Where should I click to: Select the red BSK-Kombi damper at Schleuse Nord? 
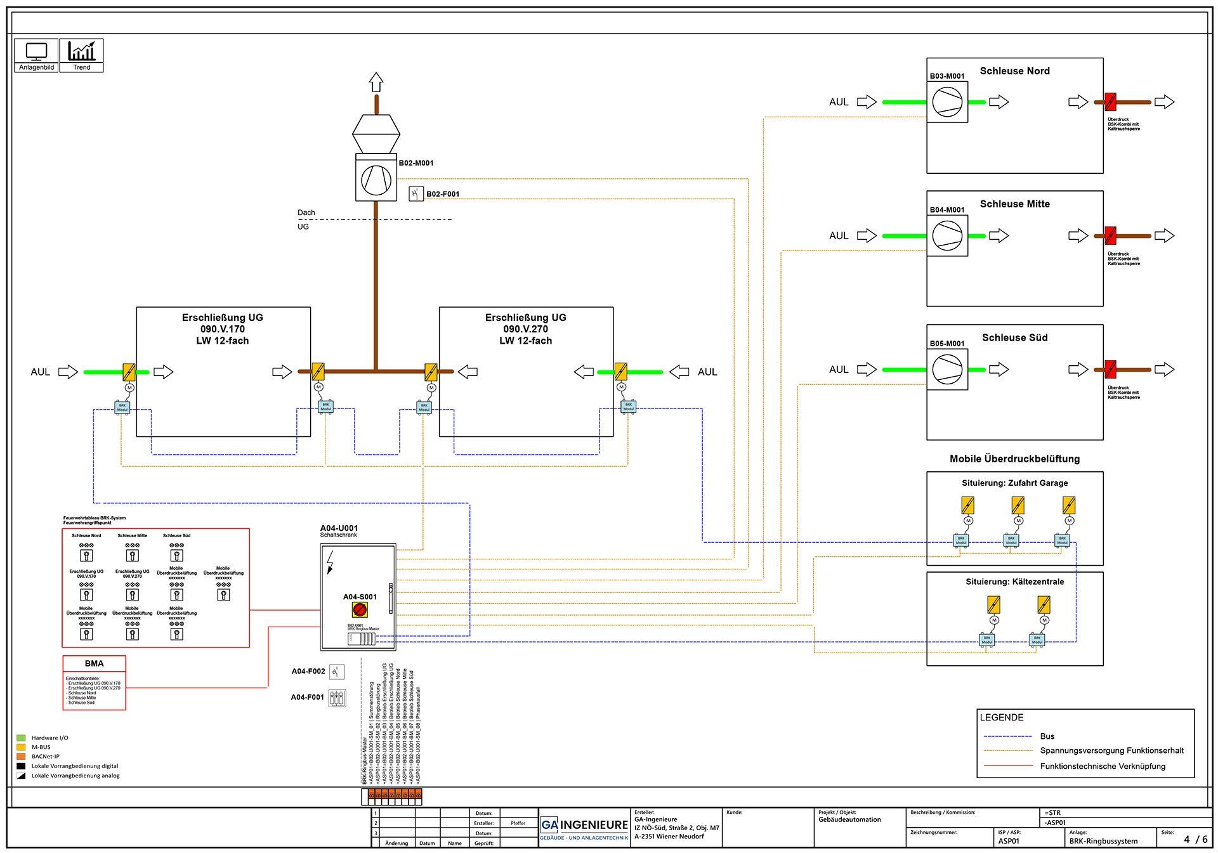[x=1110, y=101]
